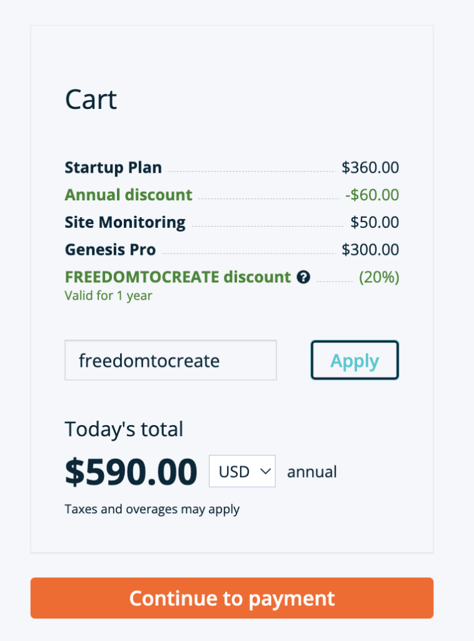Click the Site Monitoring item in the cart
This screenshot has width=474, height=641.
tap(124, 222)
